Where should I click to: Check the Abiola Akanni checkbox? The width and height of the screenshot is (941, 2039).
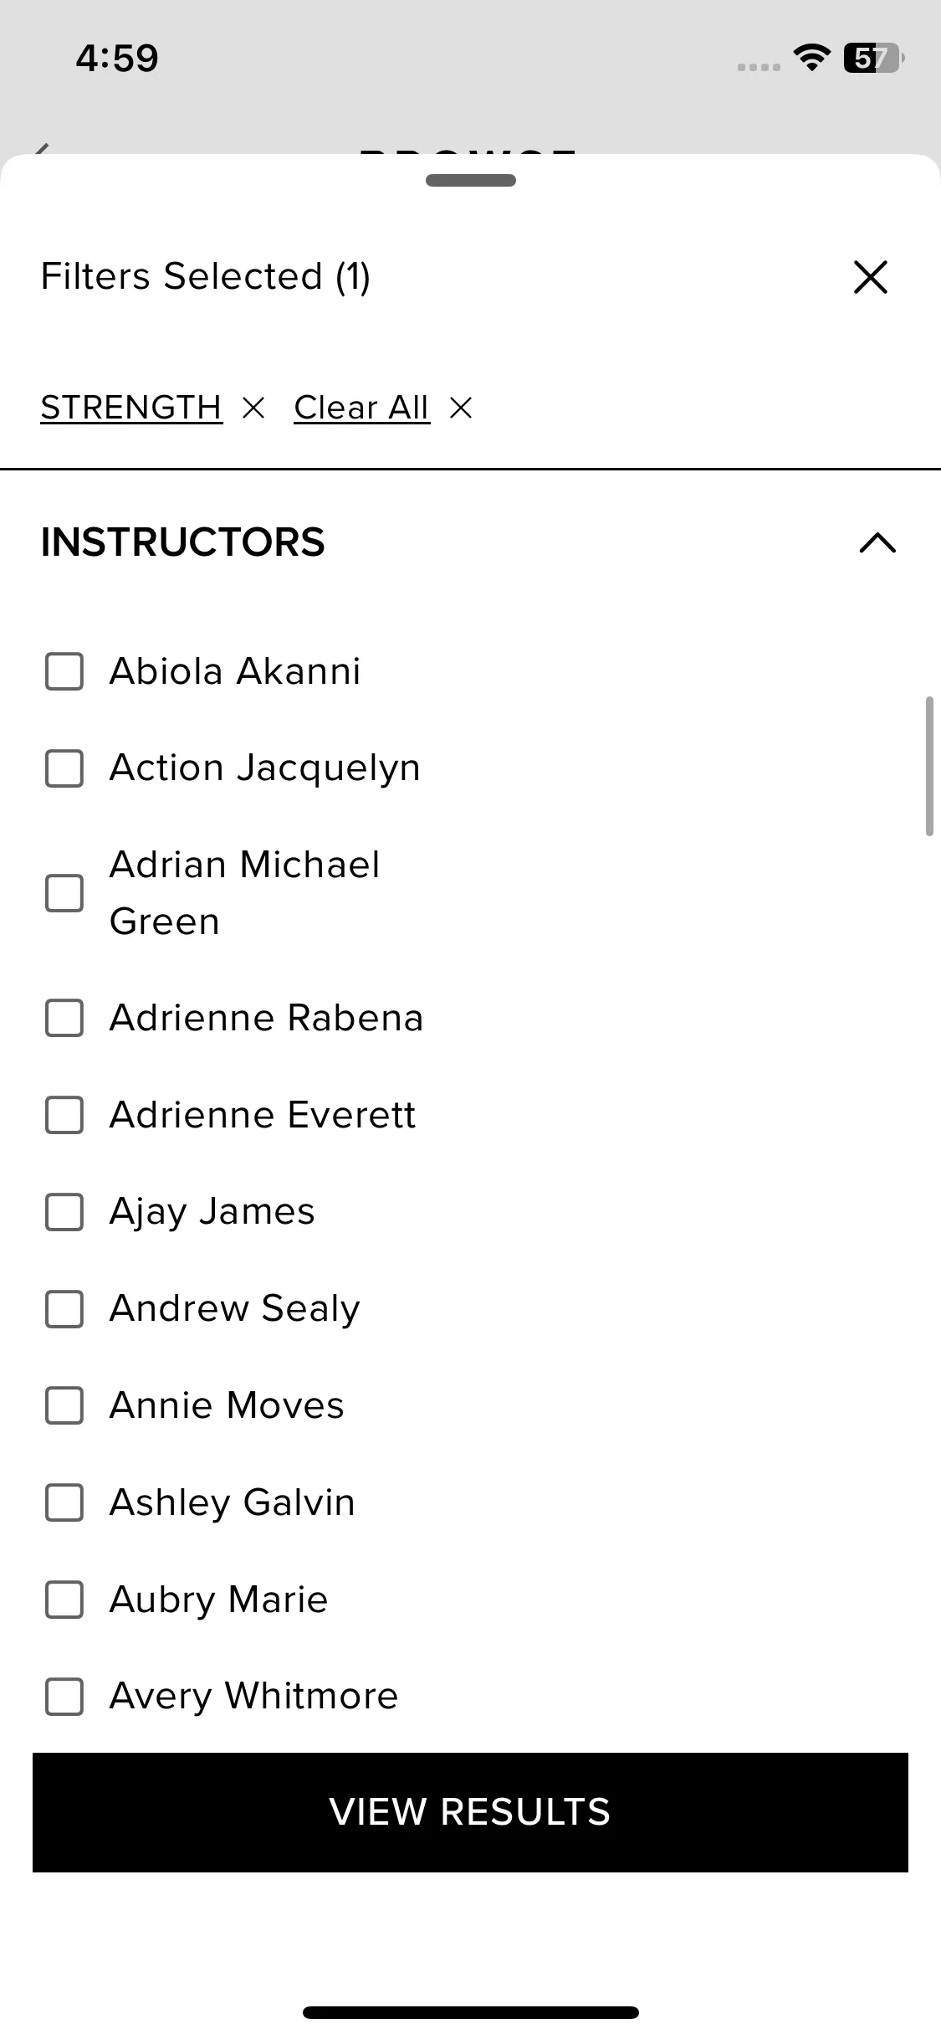64,671
